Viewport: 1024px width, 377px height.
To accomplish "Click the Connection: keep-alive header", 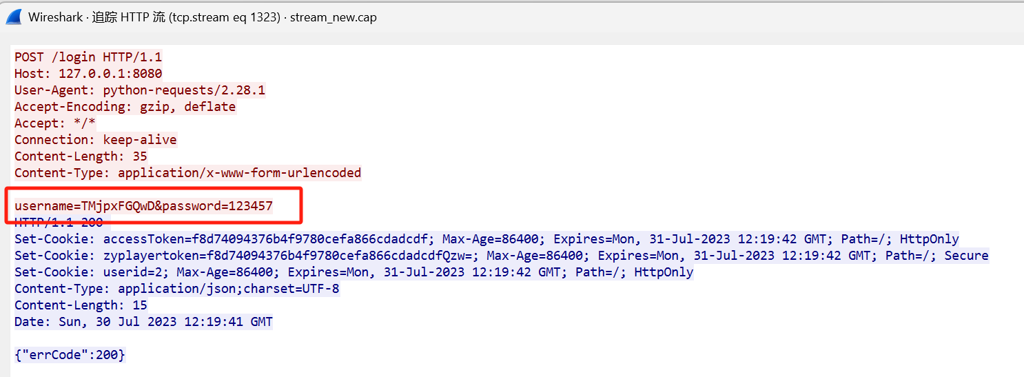I will tap(96, 140).
